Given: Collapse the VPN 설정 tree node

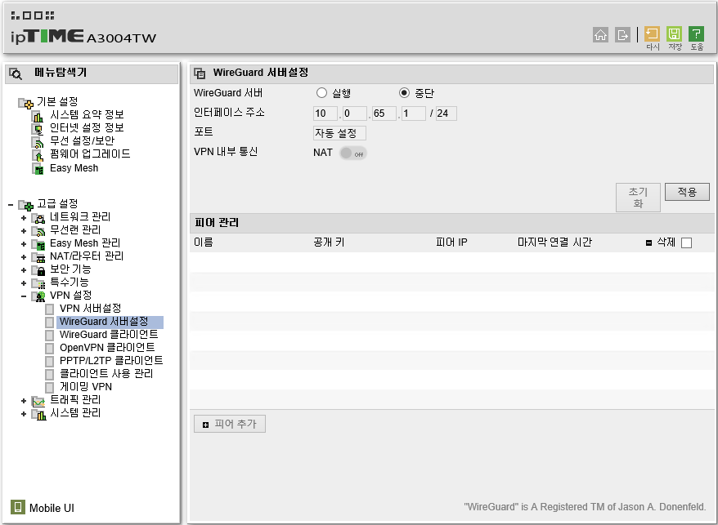Looking at the screenshot, I should (x=24, y=297).
